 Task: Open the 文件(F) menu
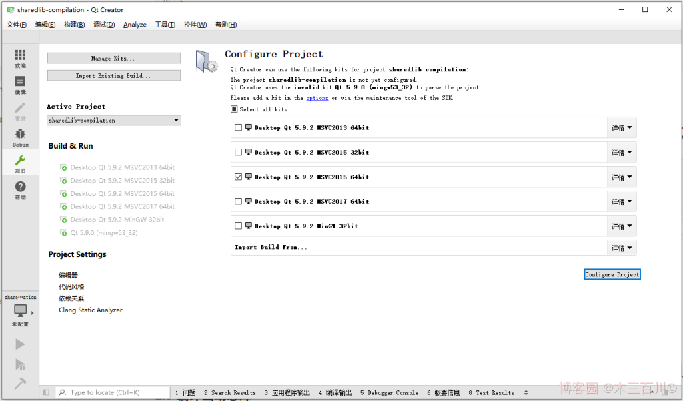pos(17,25)
